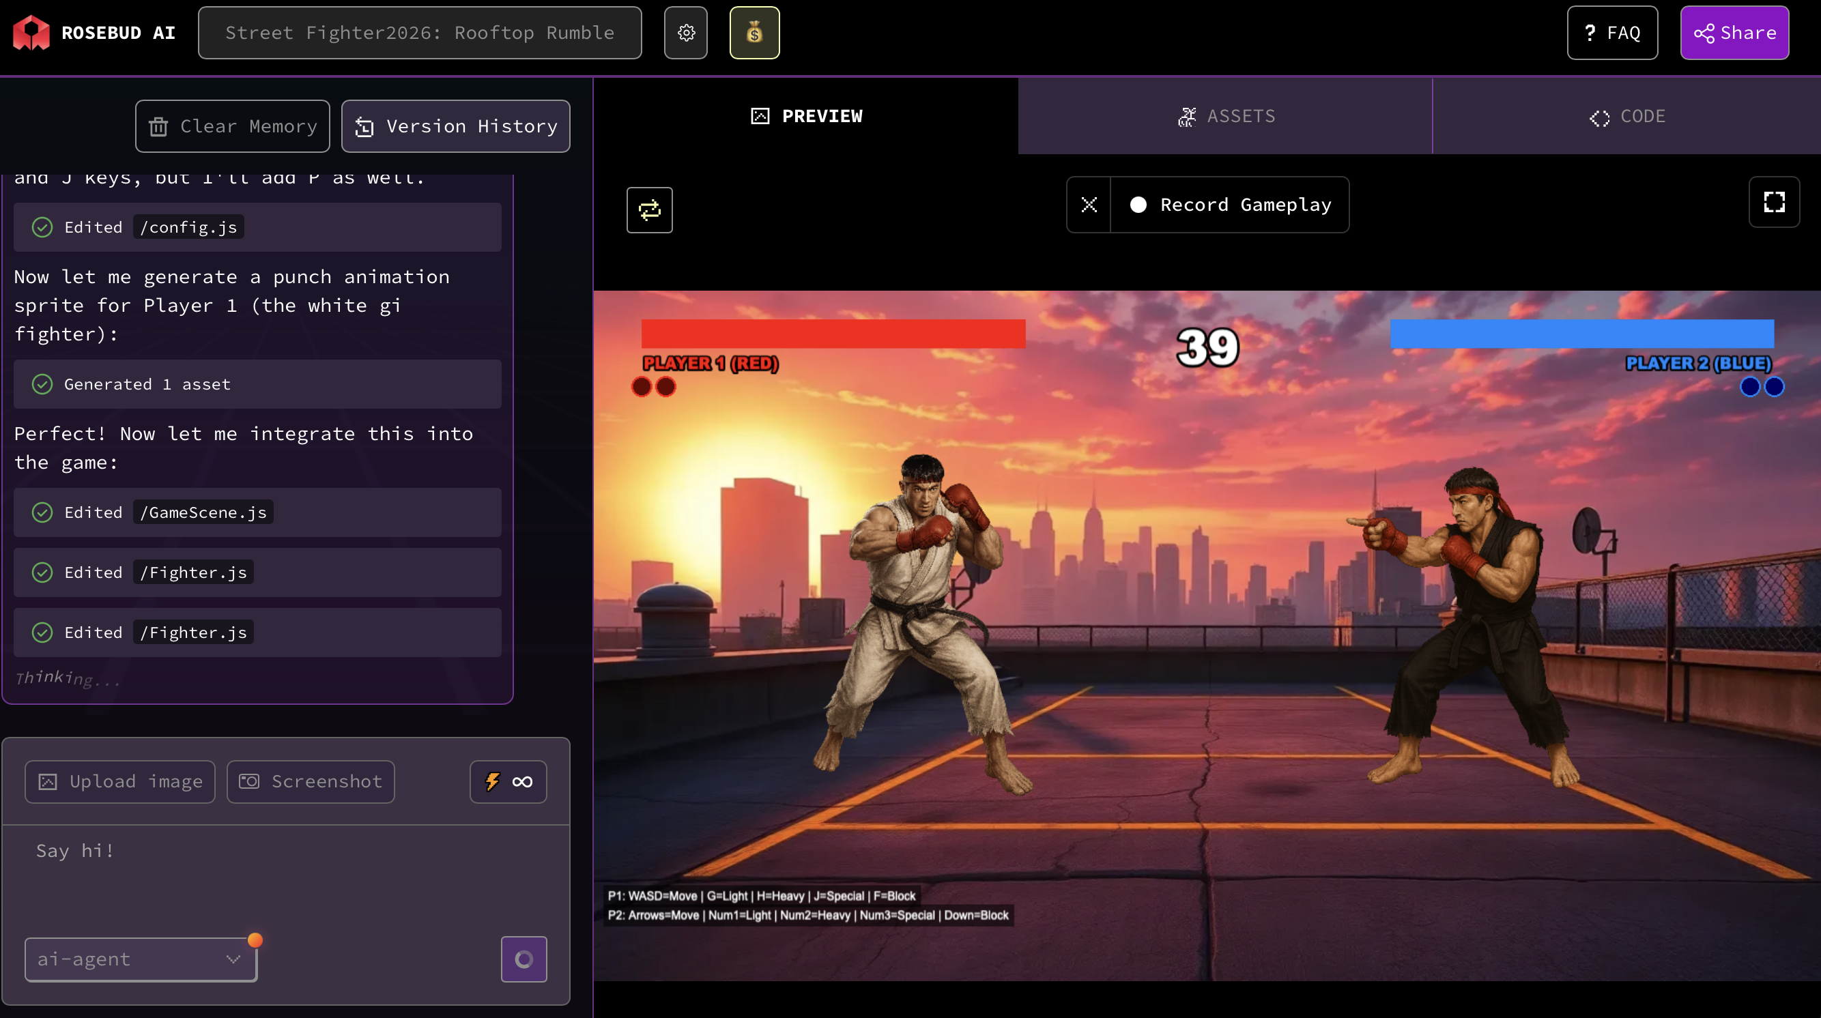This screenshot has height=1018, width=1821.
Task: Enter fullscreen preview mode
Action: pyautogui.click(x=1773, y=202)
